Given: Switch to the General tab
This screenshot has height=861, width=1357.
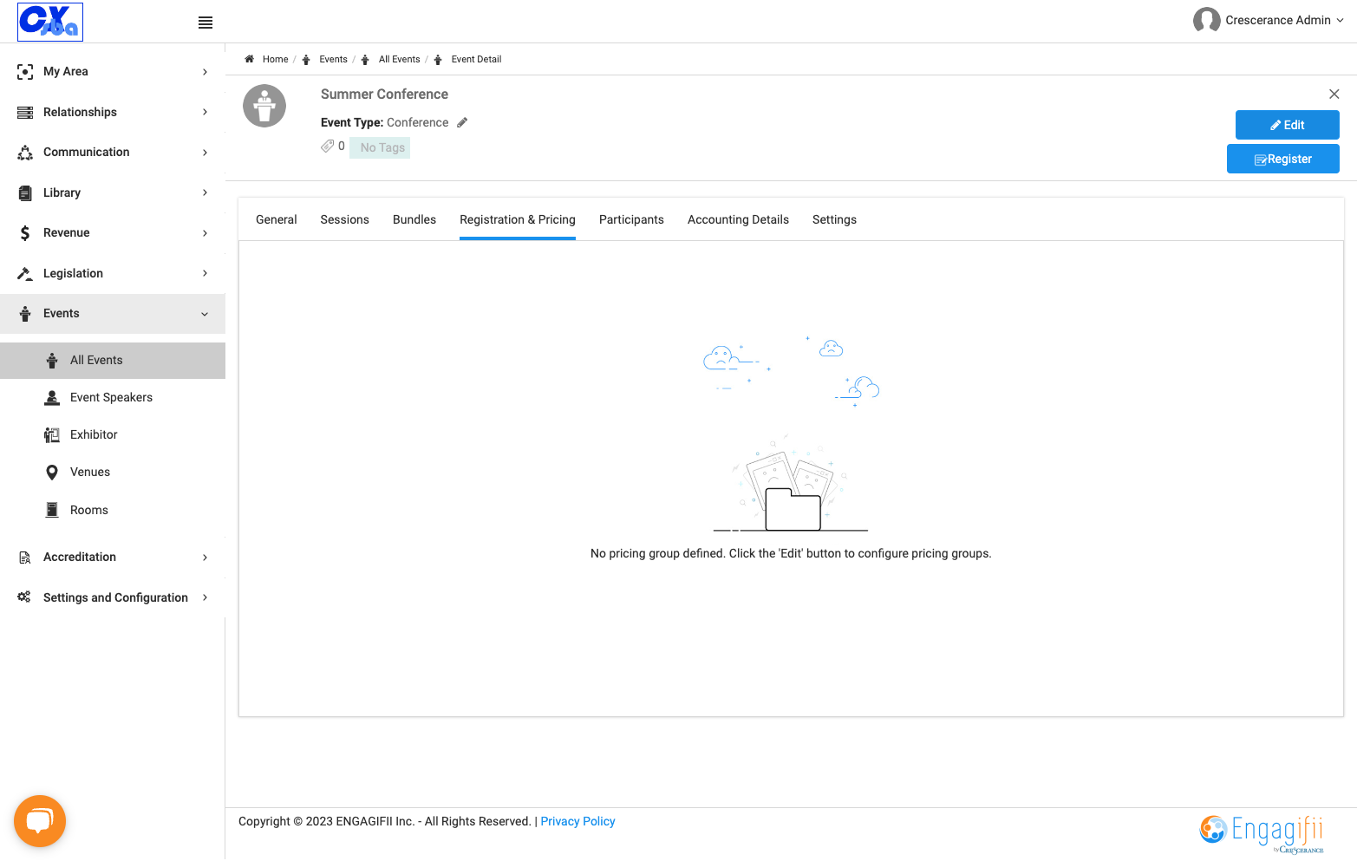Looking at the screenshot, I should [x=277, y=219].
